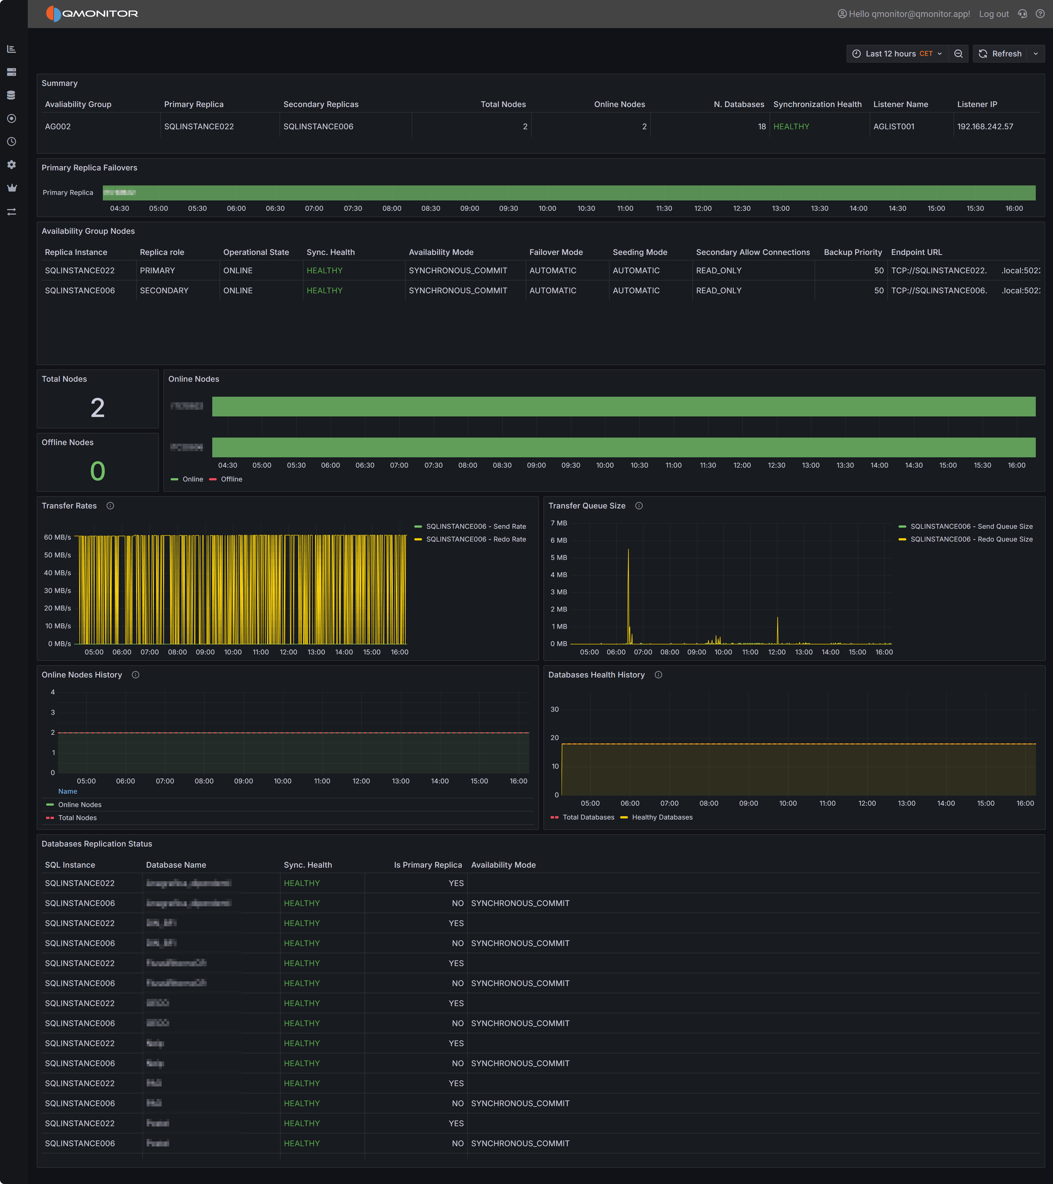Open support via the headset icon
1053x1184 pixels.
[1022, 13]
